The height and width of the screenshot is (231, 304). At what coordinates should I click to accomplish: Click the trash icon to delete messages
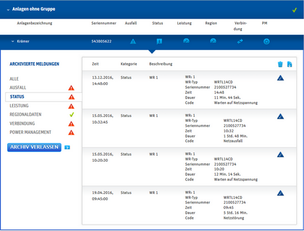coord(280,64)
